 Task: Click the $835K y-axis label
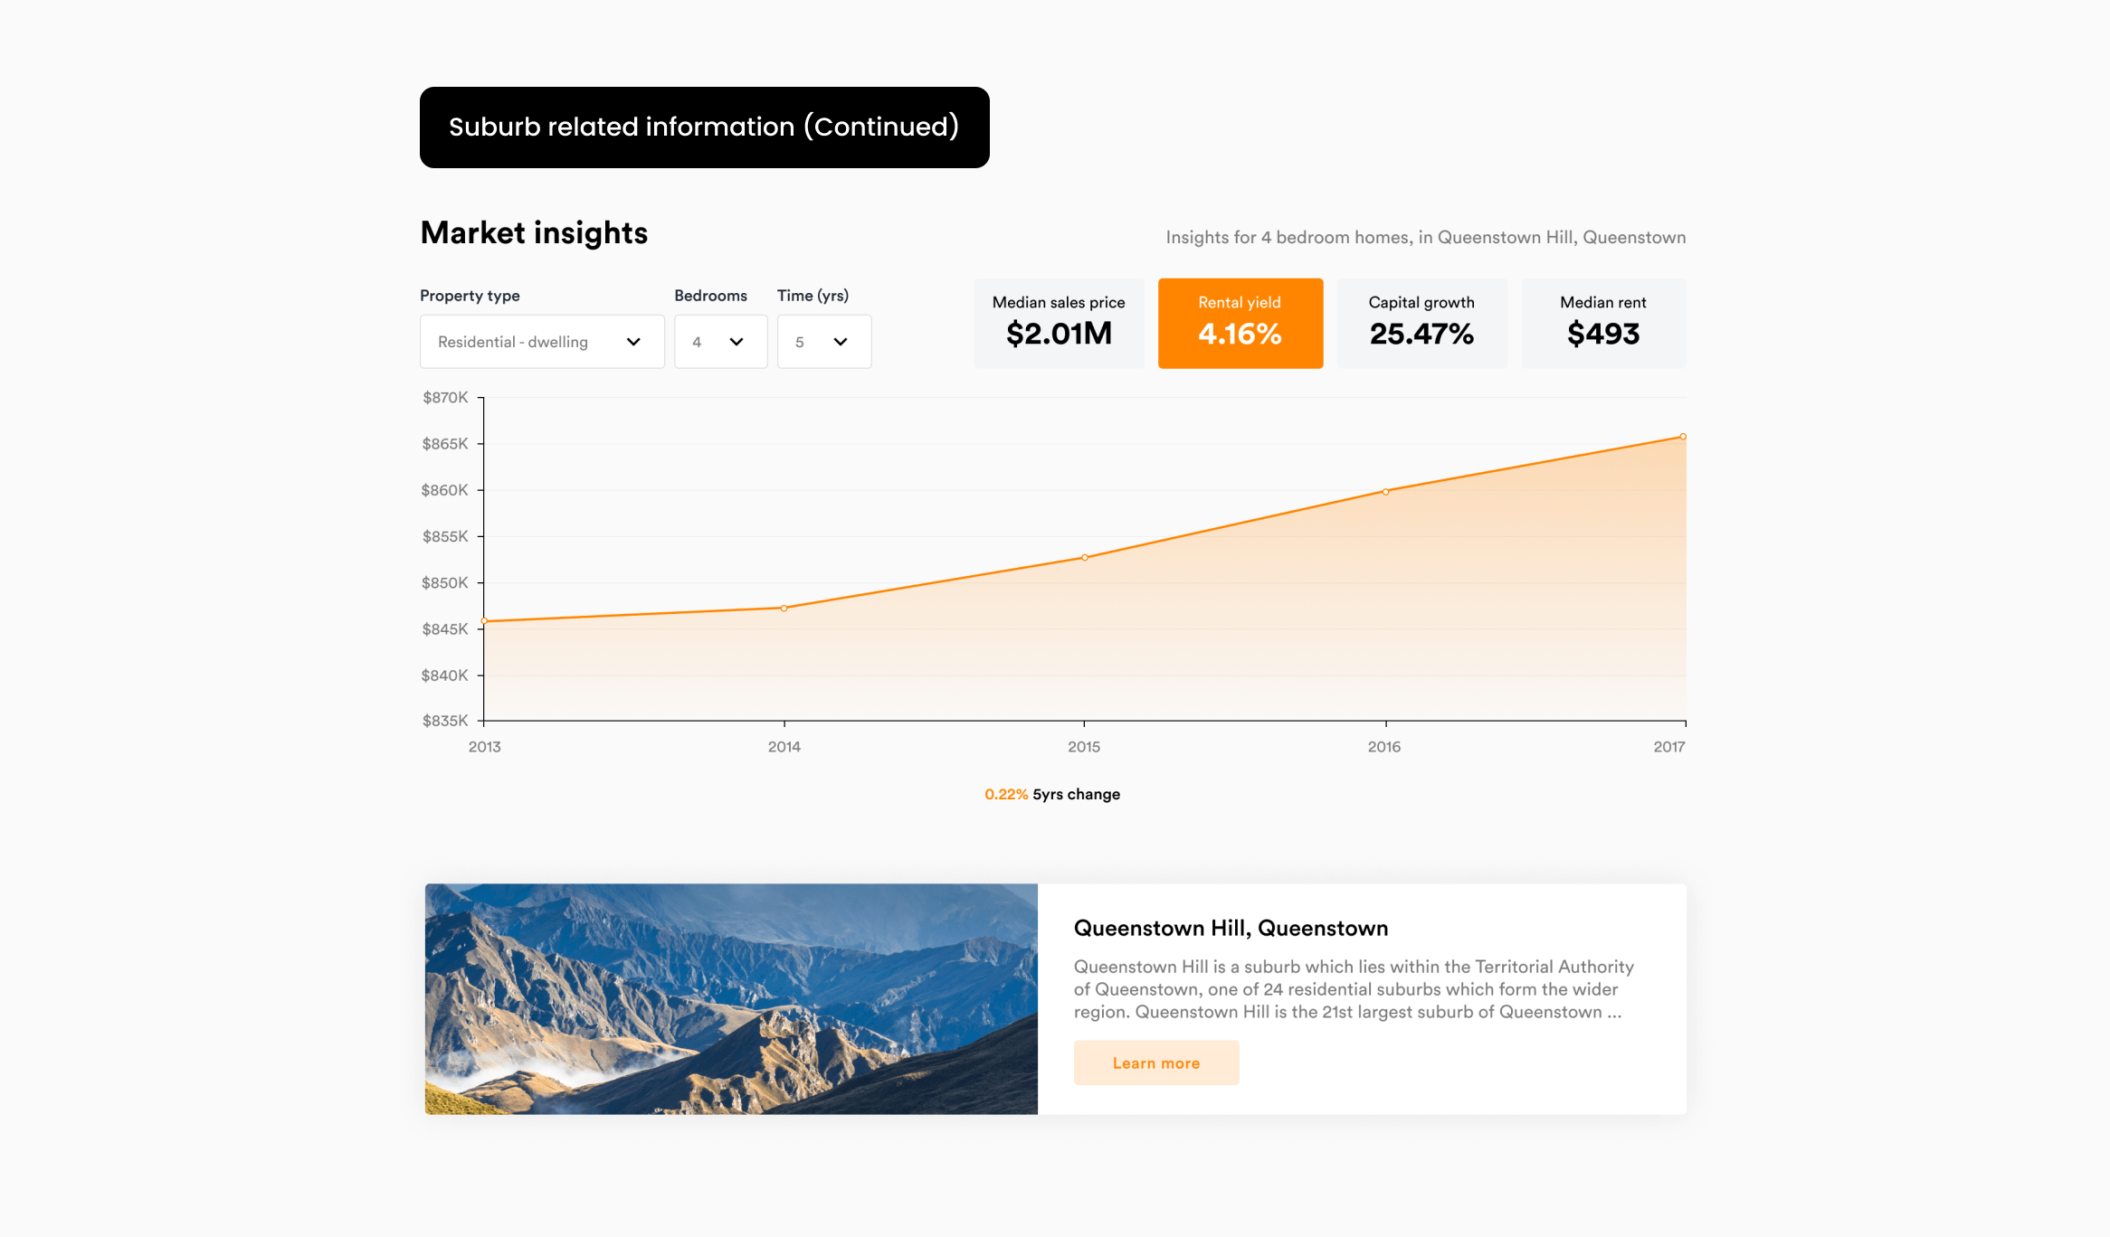click(x=445, y=721)
